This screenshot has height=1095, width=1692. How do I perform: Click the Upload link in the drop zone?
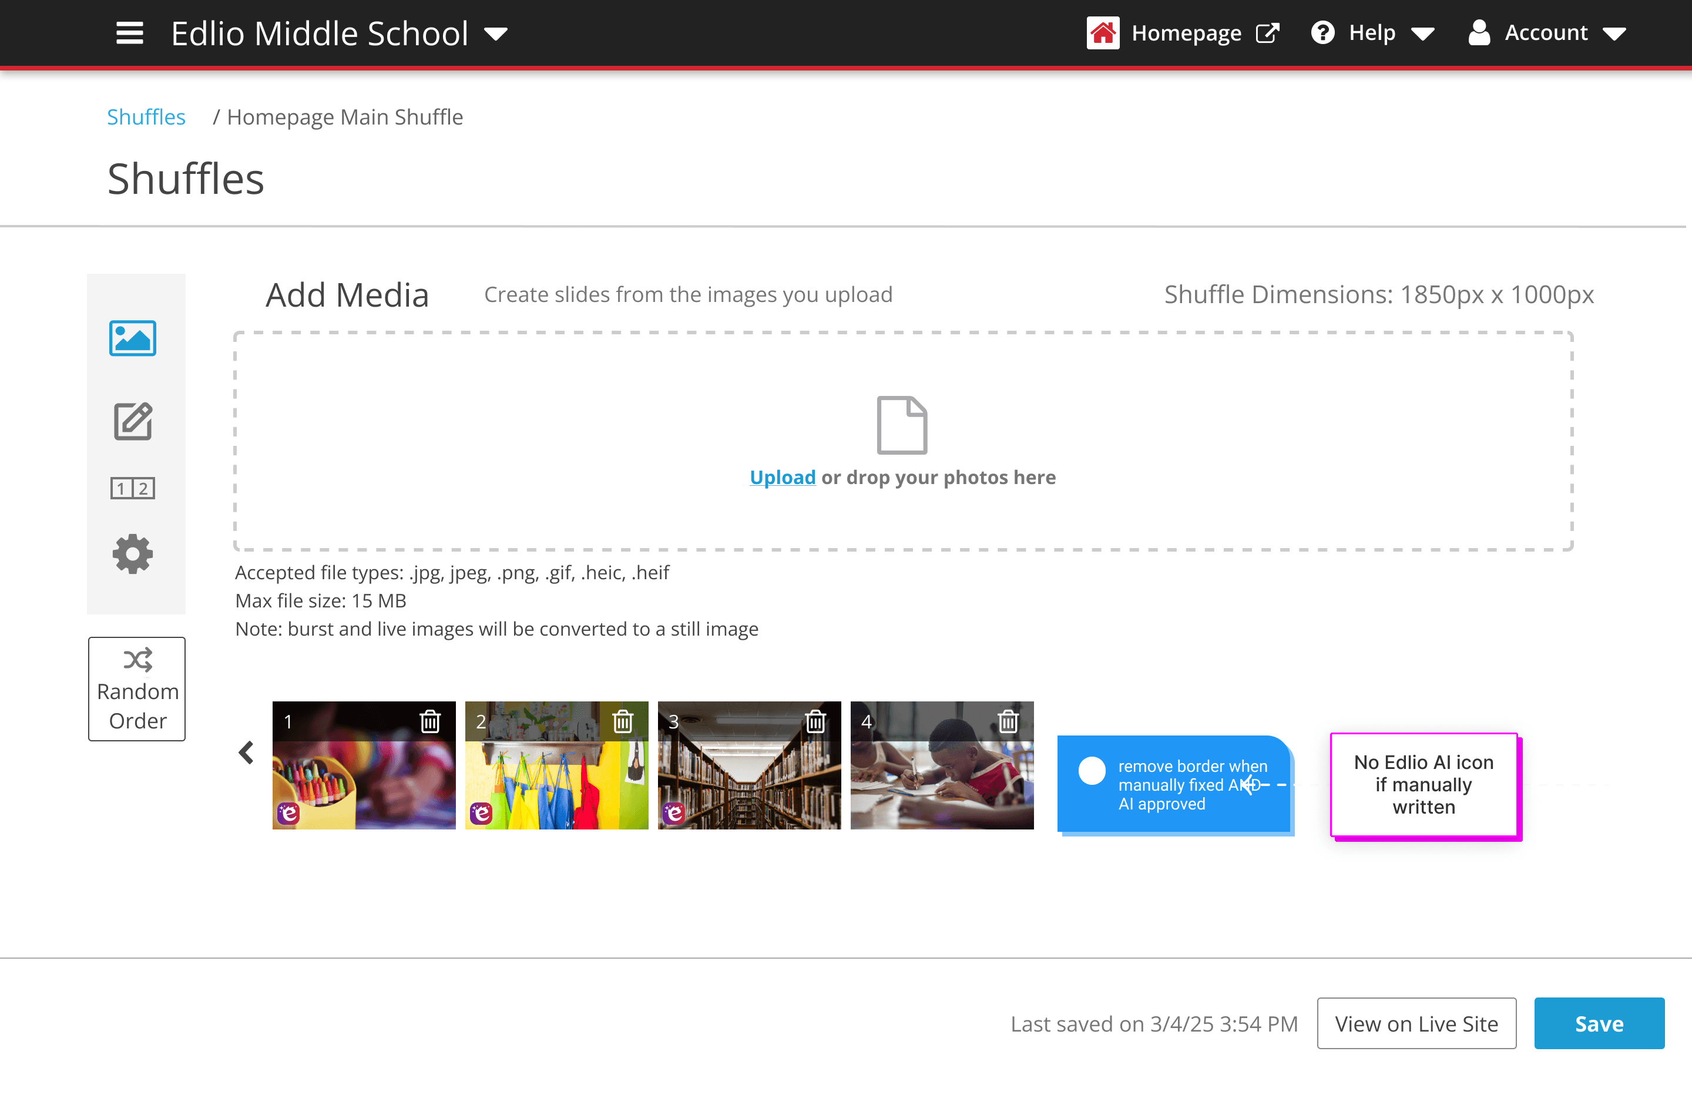click(x=782, y=477)
